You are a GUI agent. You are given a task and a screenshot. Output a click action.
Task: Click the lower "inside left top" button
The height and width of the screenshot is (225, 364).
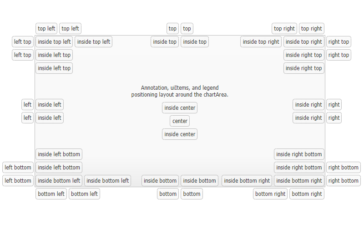click(54, 68)
